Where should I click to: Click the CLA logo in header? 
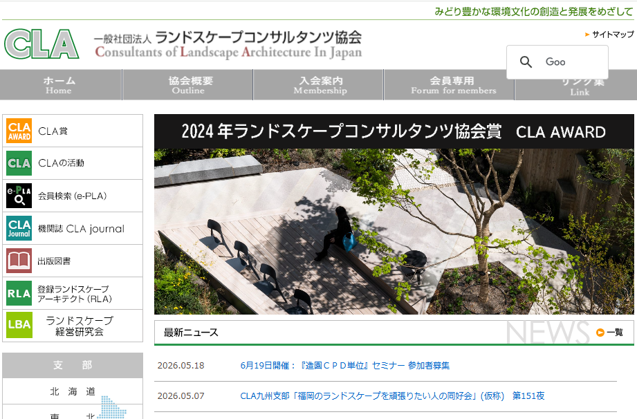point(41,44)
